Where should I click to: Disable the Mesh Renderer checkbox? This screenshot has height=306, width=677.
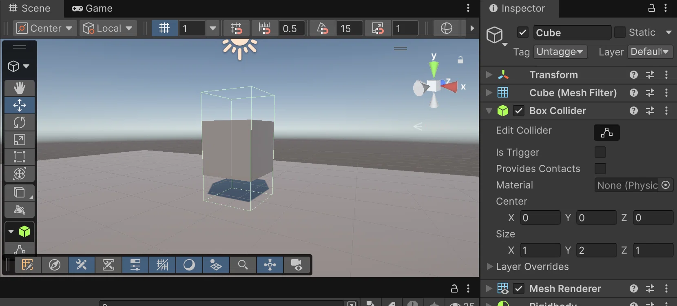tap(519, 288)
